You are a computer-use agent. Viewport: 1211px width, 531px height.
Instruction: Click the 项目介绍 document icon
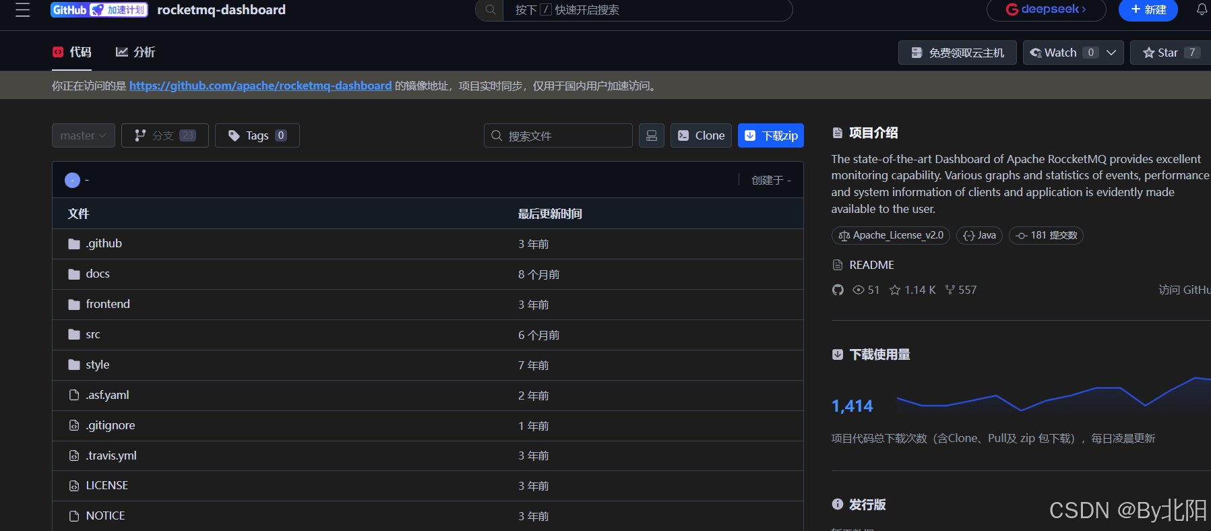pyautogui.click(x=838, y=133)
